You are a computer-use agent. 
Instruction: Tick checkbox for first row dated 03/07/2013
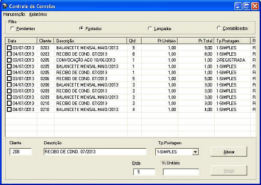click(x=9, y=48)
